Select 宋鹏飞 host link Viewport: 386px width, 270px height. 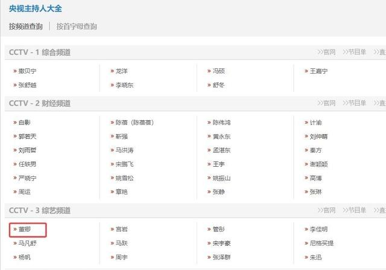124,164
